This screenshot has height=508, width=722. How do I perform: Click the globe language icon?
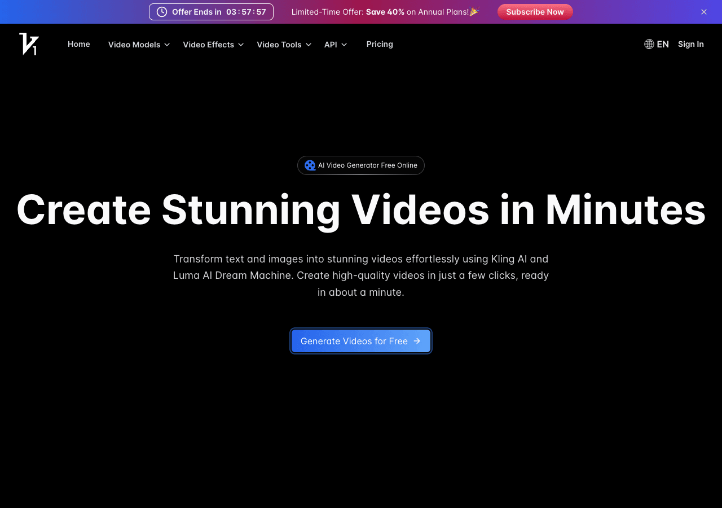tap(649, 44)
